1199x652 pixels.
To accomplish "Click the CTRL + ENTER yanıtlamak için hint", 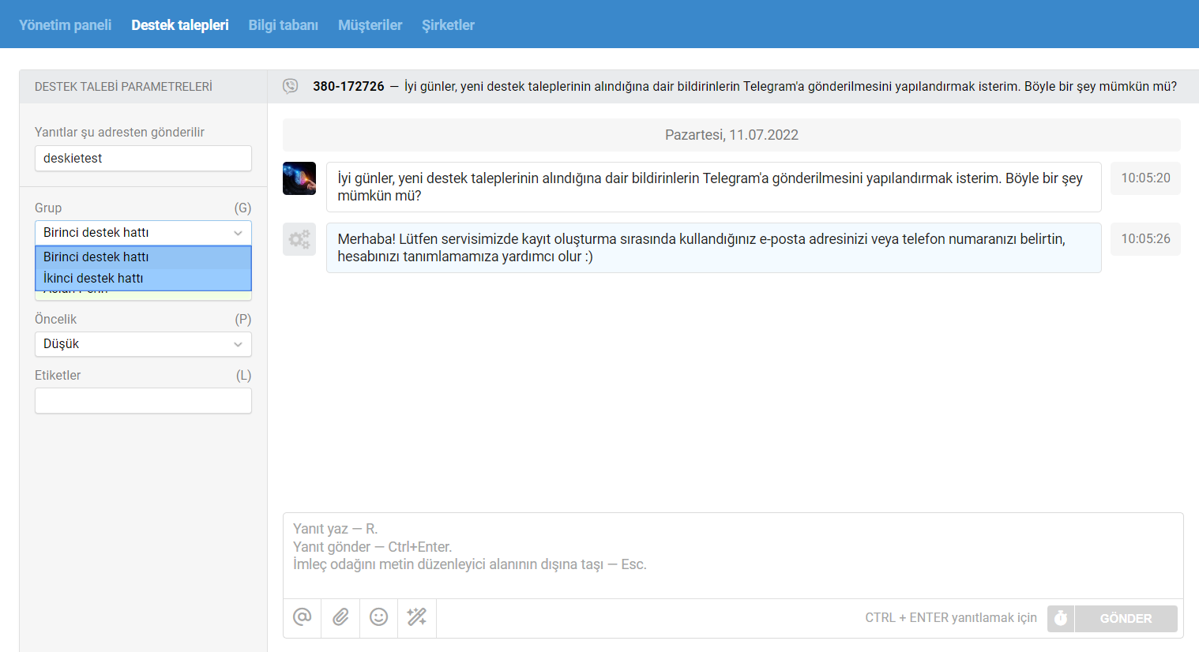I will tap(951, 618).
